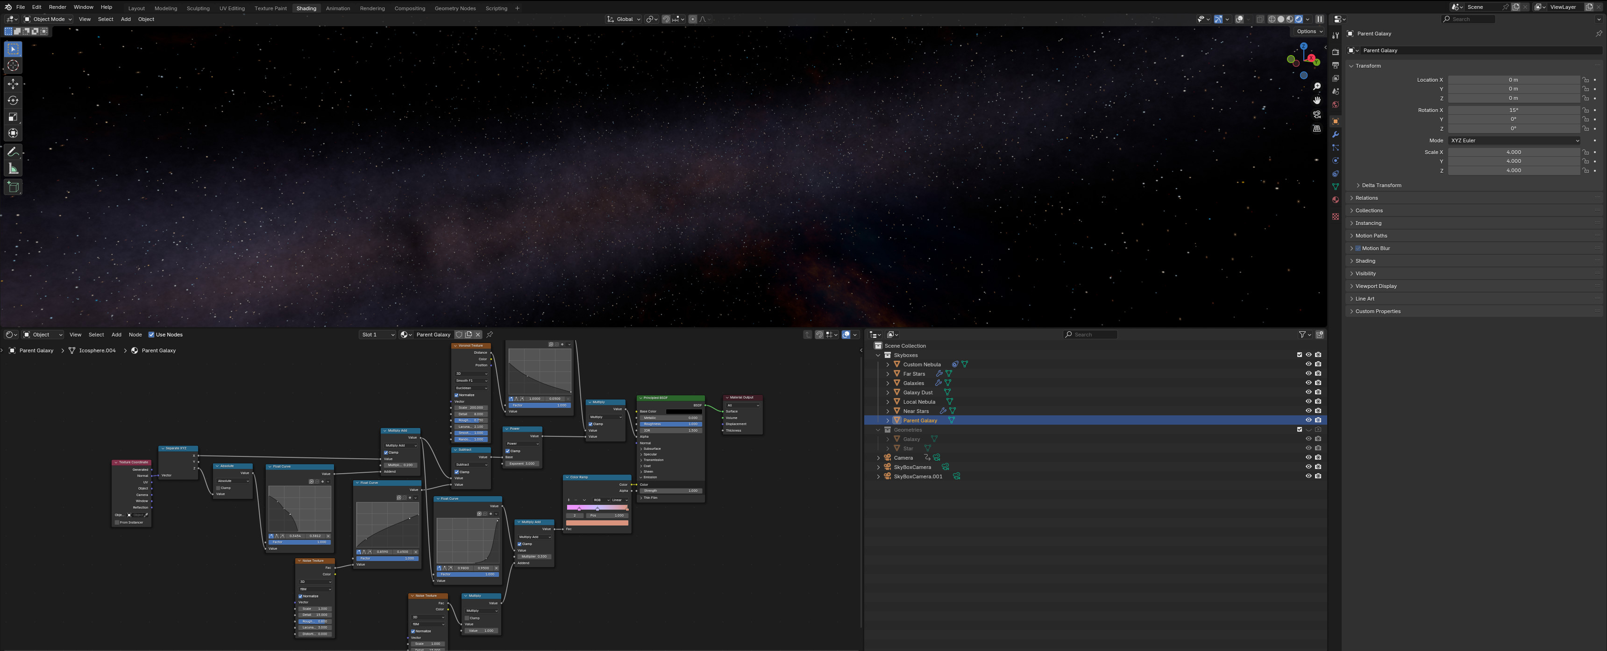Expand the Galaxy Dust tree item
The image size is (1607, 651).
(x=888, y=392)
